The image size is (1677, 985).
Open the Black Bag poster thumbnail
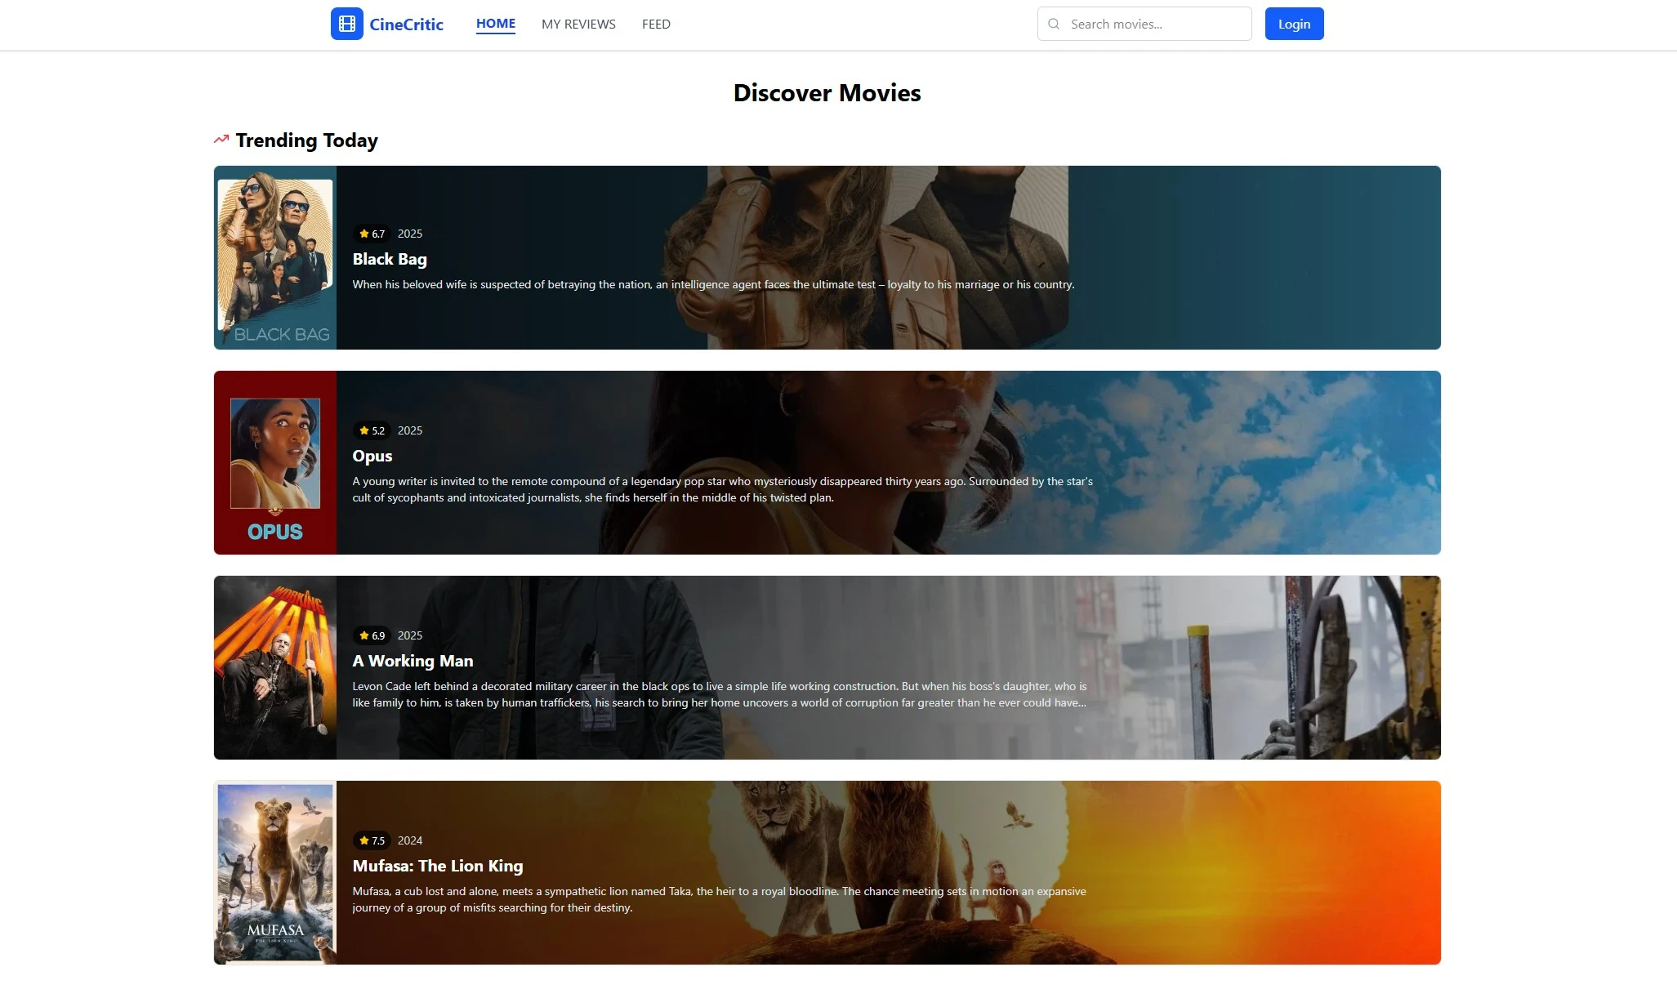pos(275,257)
